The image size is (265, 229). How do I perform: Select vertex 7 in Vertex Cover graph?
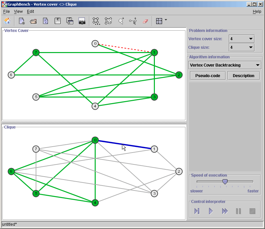(x=36, y=52)
